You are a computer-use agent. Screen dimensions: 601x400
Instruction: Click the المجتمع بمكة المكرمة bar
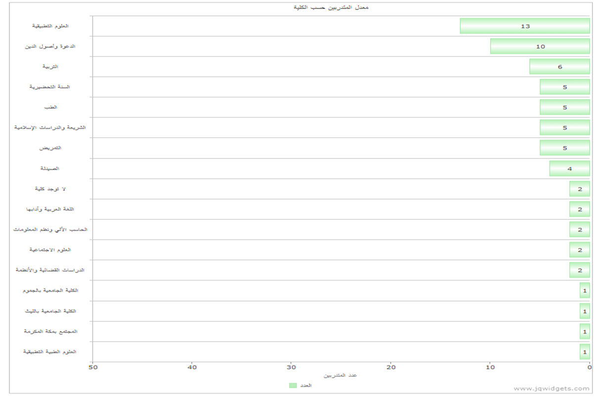click(585, 331)
